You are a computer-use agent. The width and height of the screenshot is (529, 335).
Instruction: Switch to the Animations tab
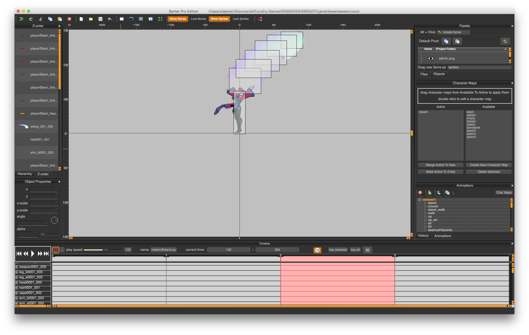443,236
